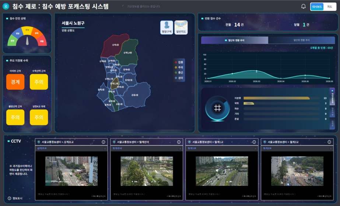Click the location marker icon for 월계2교
The height and width of the screenshot is (206, 340).
[x=264, y=142]
